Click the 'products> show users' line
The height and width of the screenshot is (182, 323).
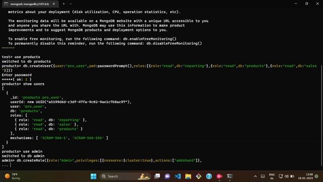pyautogui.click(x=23, y=84)
